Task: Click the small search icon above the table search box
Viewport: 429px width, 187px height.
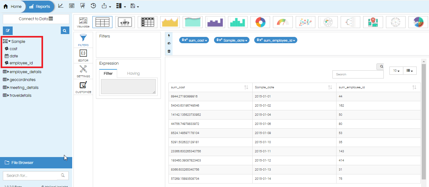Action: (381, 67)
